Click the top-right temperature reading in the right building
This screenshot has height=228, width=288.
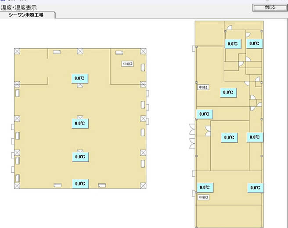[254, 43]
